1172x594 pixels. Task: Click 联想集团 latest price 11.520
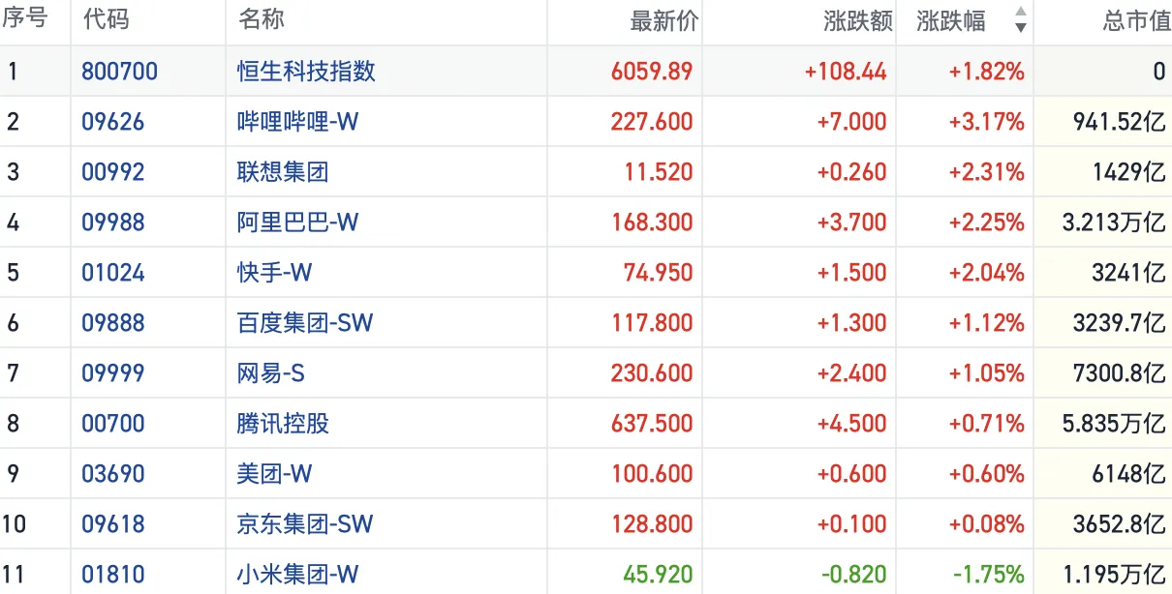point(659,172)
